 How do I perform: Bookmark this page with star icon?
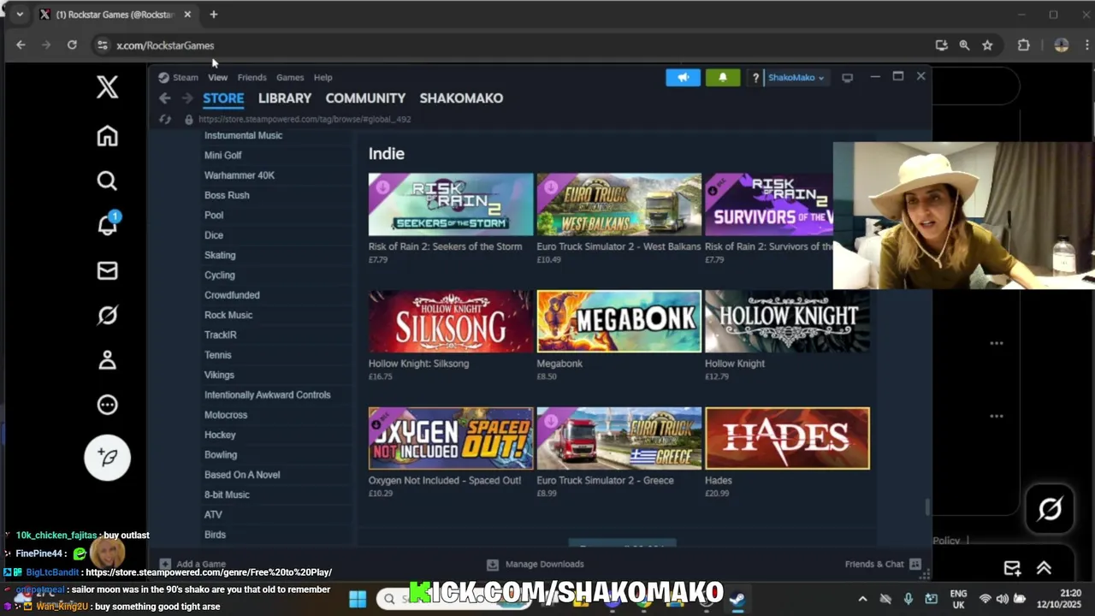point(987,45)
